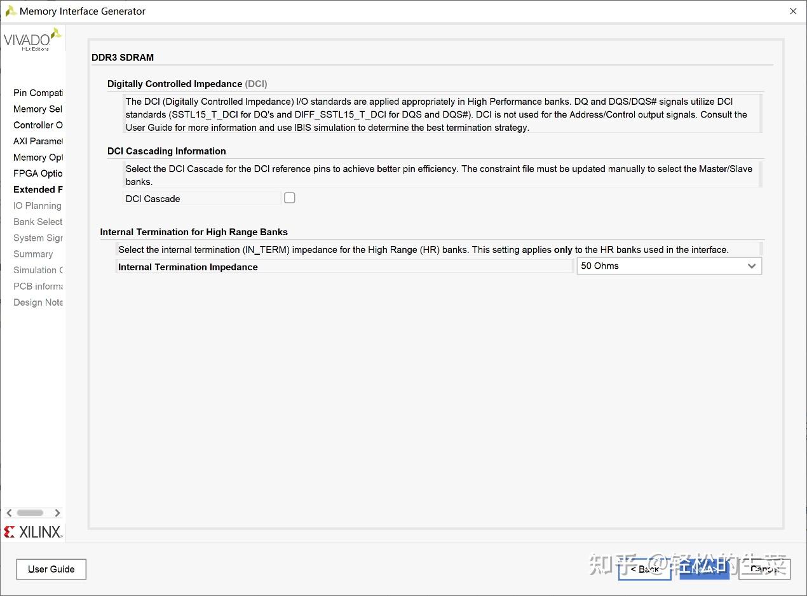Click the Xilinx logo in the sidebar
The width and height of the screenshot is (807, 596).
pyautogui.click(x=33, y=532)
